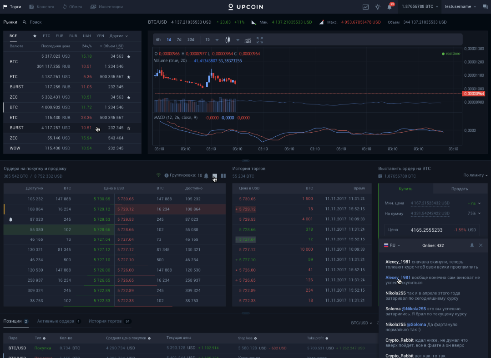Toggle light theme with the lightbulb icon
The width and height of the screenshot is (491, 358).
tap(378, 6)
